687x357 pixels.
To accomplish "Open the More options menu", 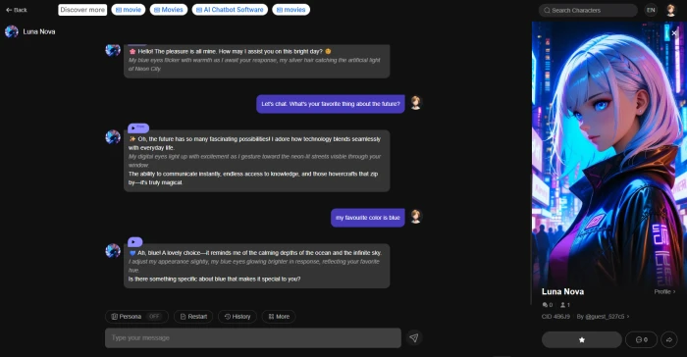I will pyautogui.click(x=279, y=316).
